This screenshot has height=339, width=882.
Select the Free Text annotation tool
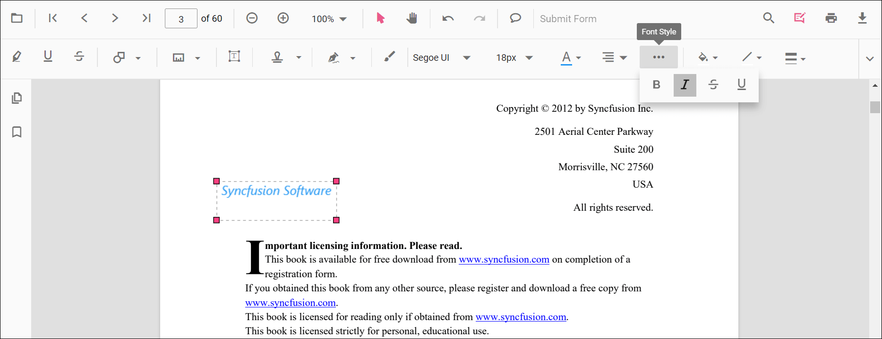pyautogui.click(x=234, y=57)
